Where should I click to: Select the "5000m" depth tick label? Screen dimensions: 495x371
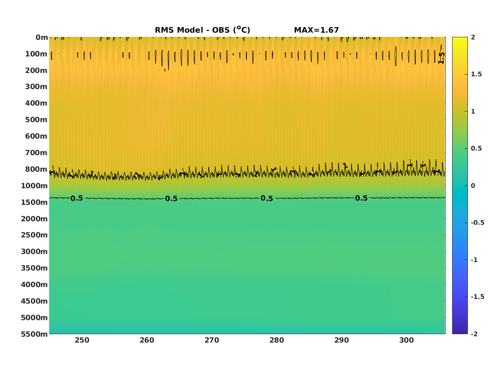(34, 318)
